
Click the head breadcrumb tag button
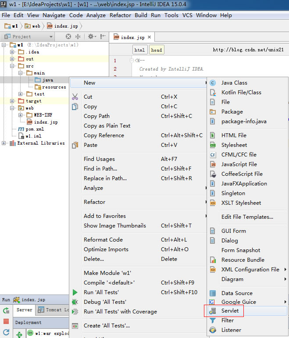pyautogui.click(x=157, y=50)
